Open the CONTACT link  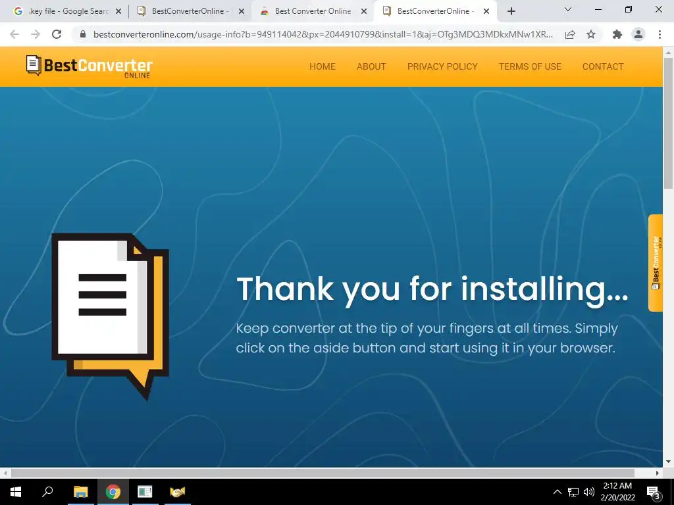point(603,66)
